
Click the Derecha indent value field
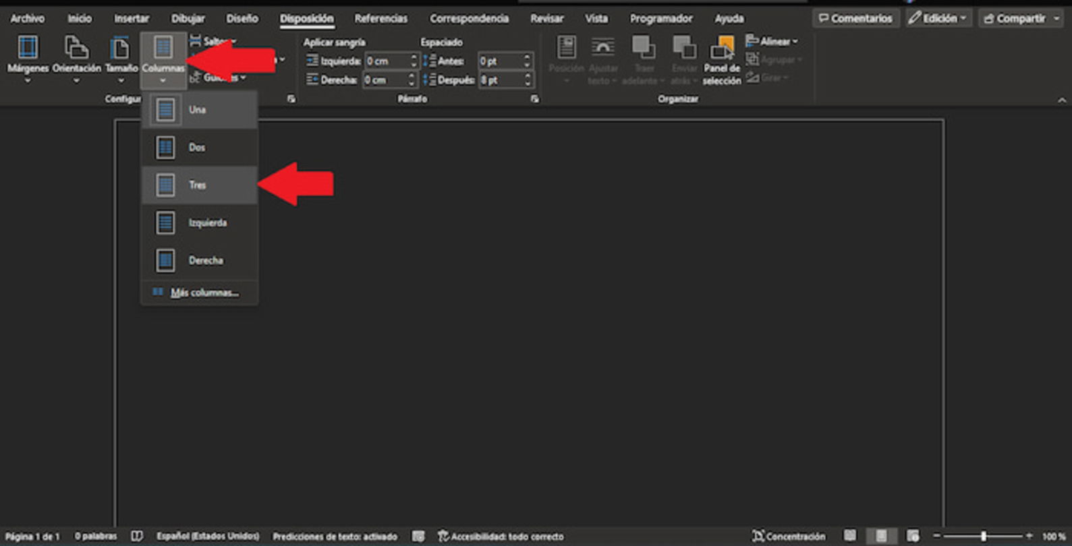[x=387, y=80]
